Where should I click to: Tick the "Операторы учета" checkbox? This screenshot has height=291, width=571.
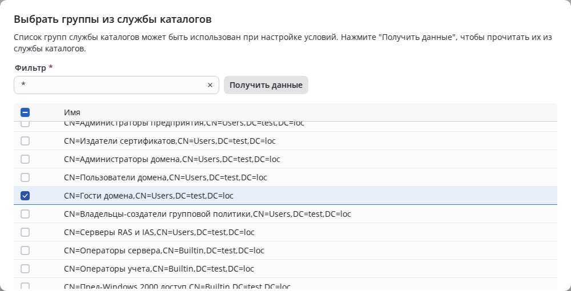point(25,269)
